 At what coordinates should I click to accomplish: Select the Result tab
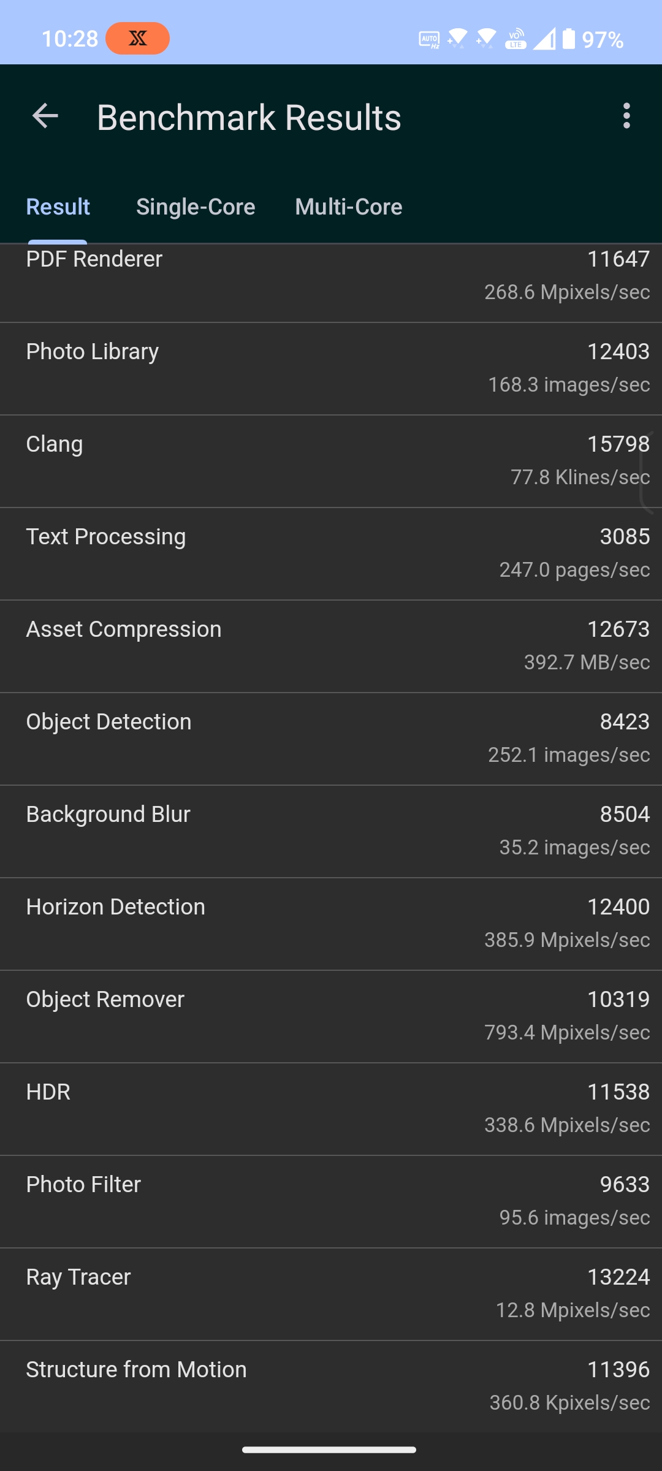(58, 207)
